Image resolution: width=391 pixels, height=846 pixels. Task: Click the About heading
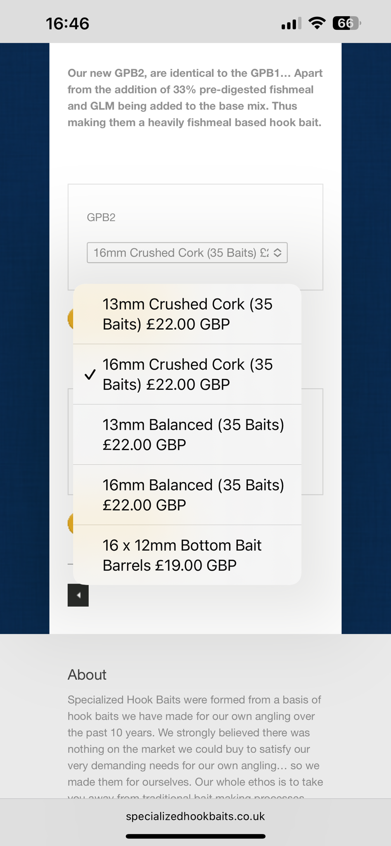tap(87, 675)
